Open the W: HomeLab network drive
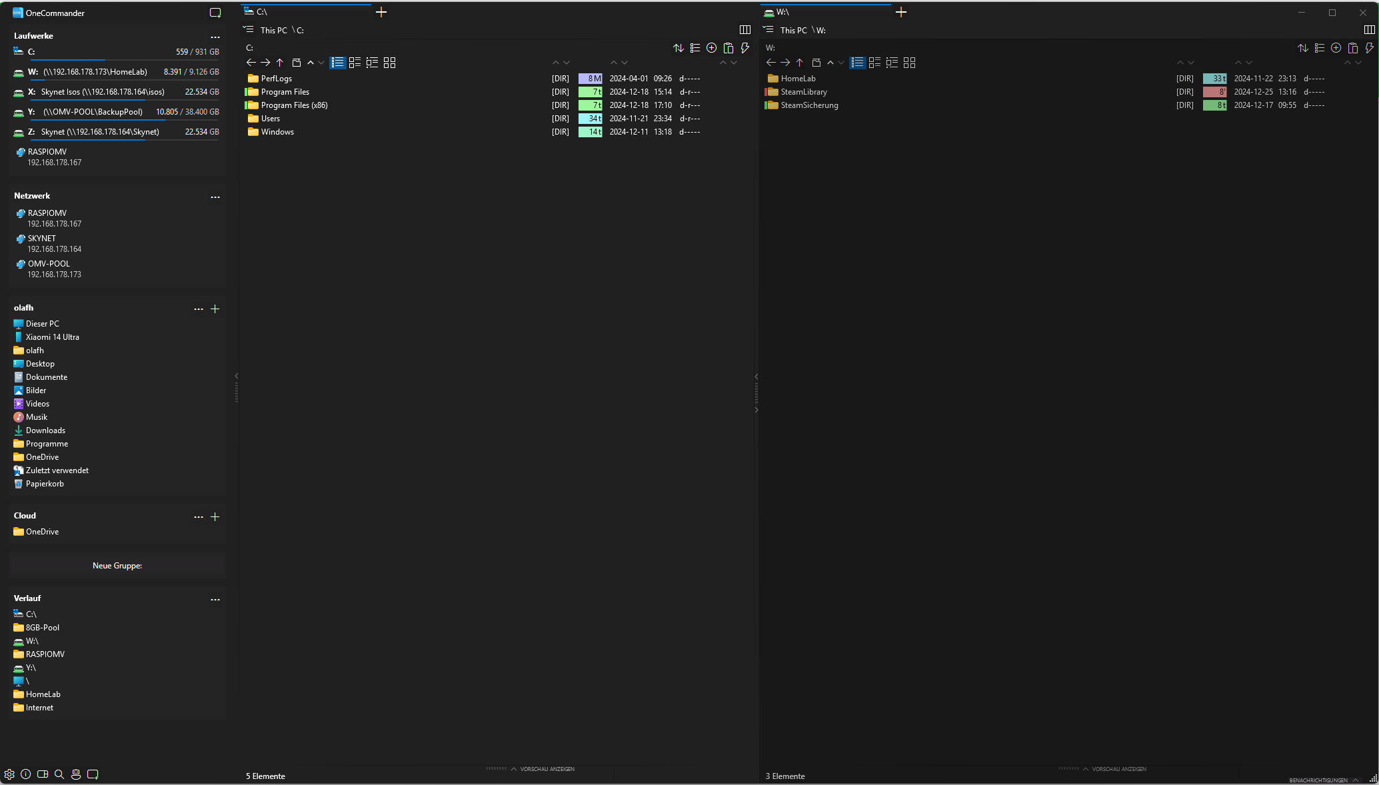This screenshot has height=785, width=1379. [117, 72]
